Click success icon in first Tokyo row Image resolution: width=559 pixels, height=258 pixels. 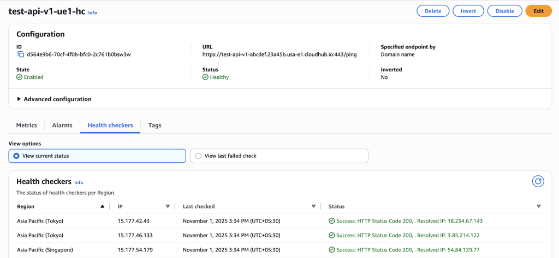pyautogui.click(x=331, y=221)
